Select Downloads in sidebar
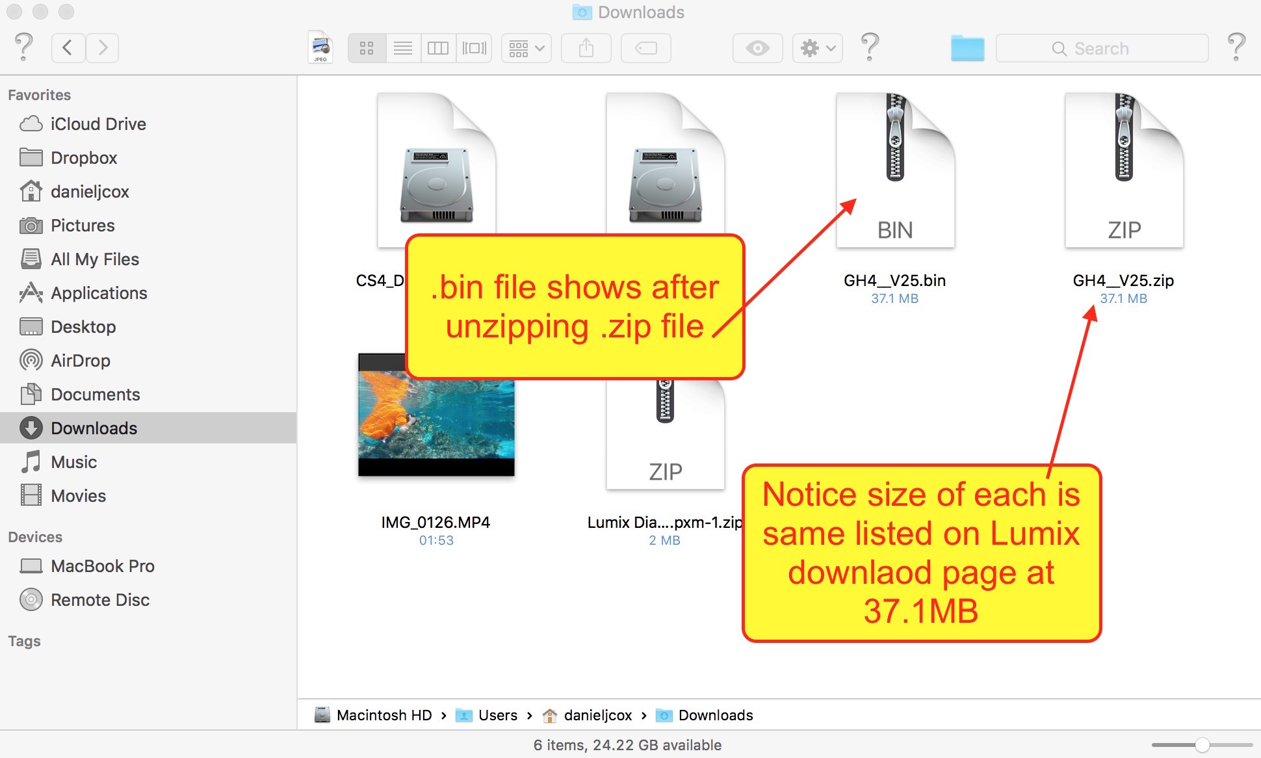 [x=148, y=428]
